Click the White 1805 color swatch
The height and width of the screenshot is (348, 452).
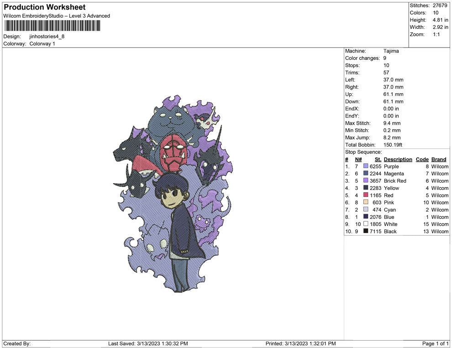[x=366, y=224]
